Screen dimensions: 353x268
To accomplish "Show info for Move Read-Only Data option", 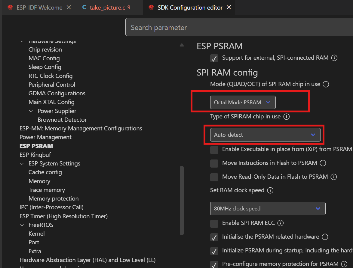I will 334,177.
